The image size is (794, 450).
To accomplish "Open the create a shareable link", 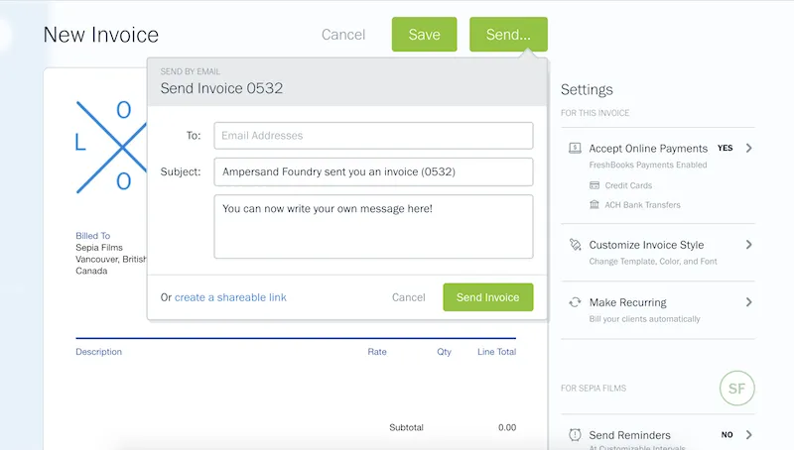I will pyautogui.click(x=230, y=297).
